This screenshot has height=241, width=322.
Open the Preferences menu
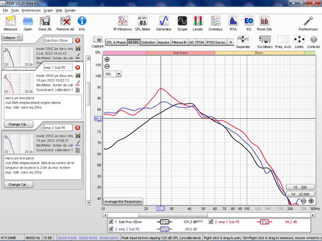pyautogui.click(x=31, y=10)
